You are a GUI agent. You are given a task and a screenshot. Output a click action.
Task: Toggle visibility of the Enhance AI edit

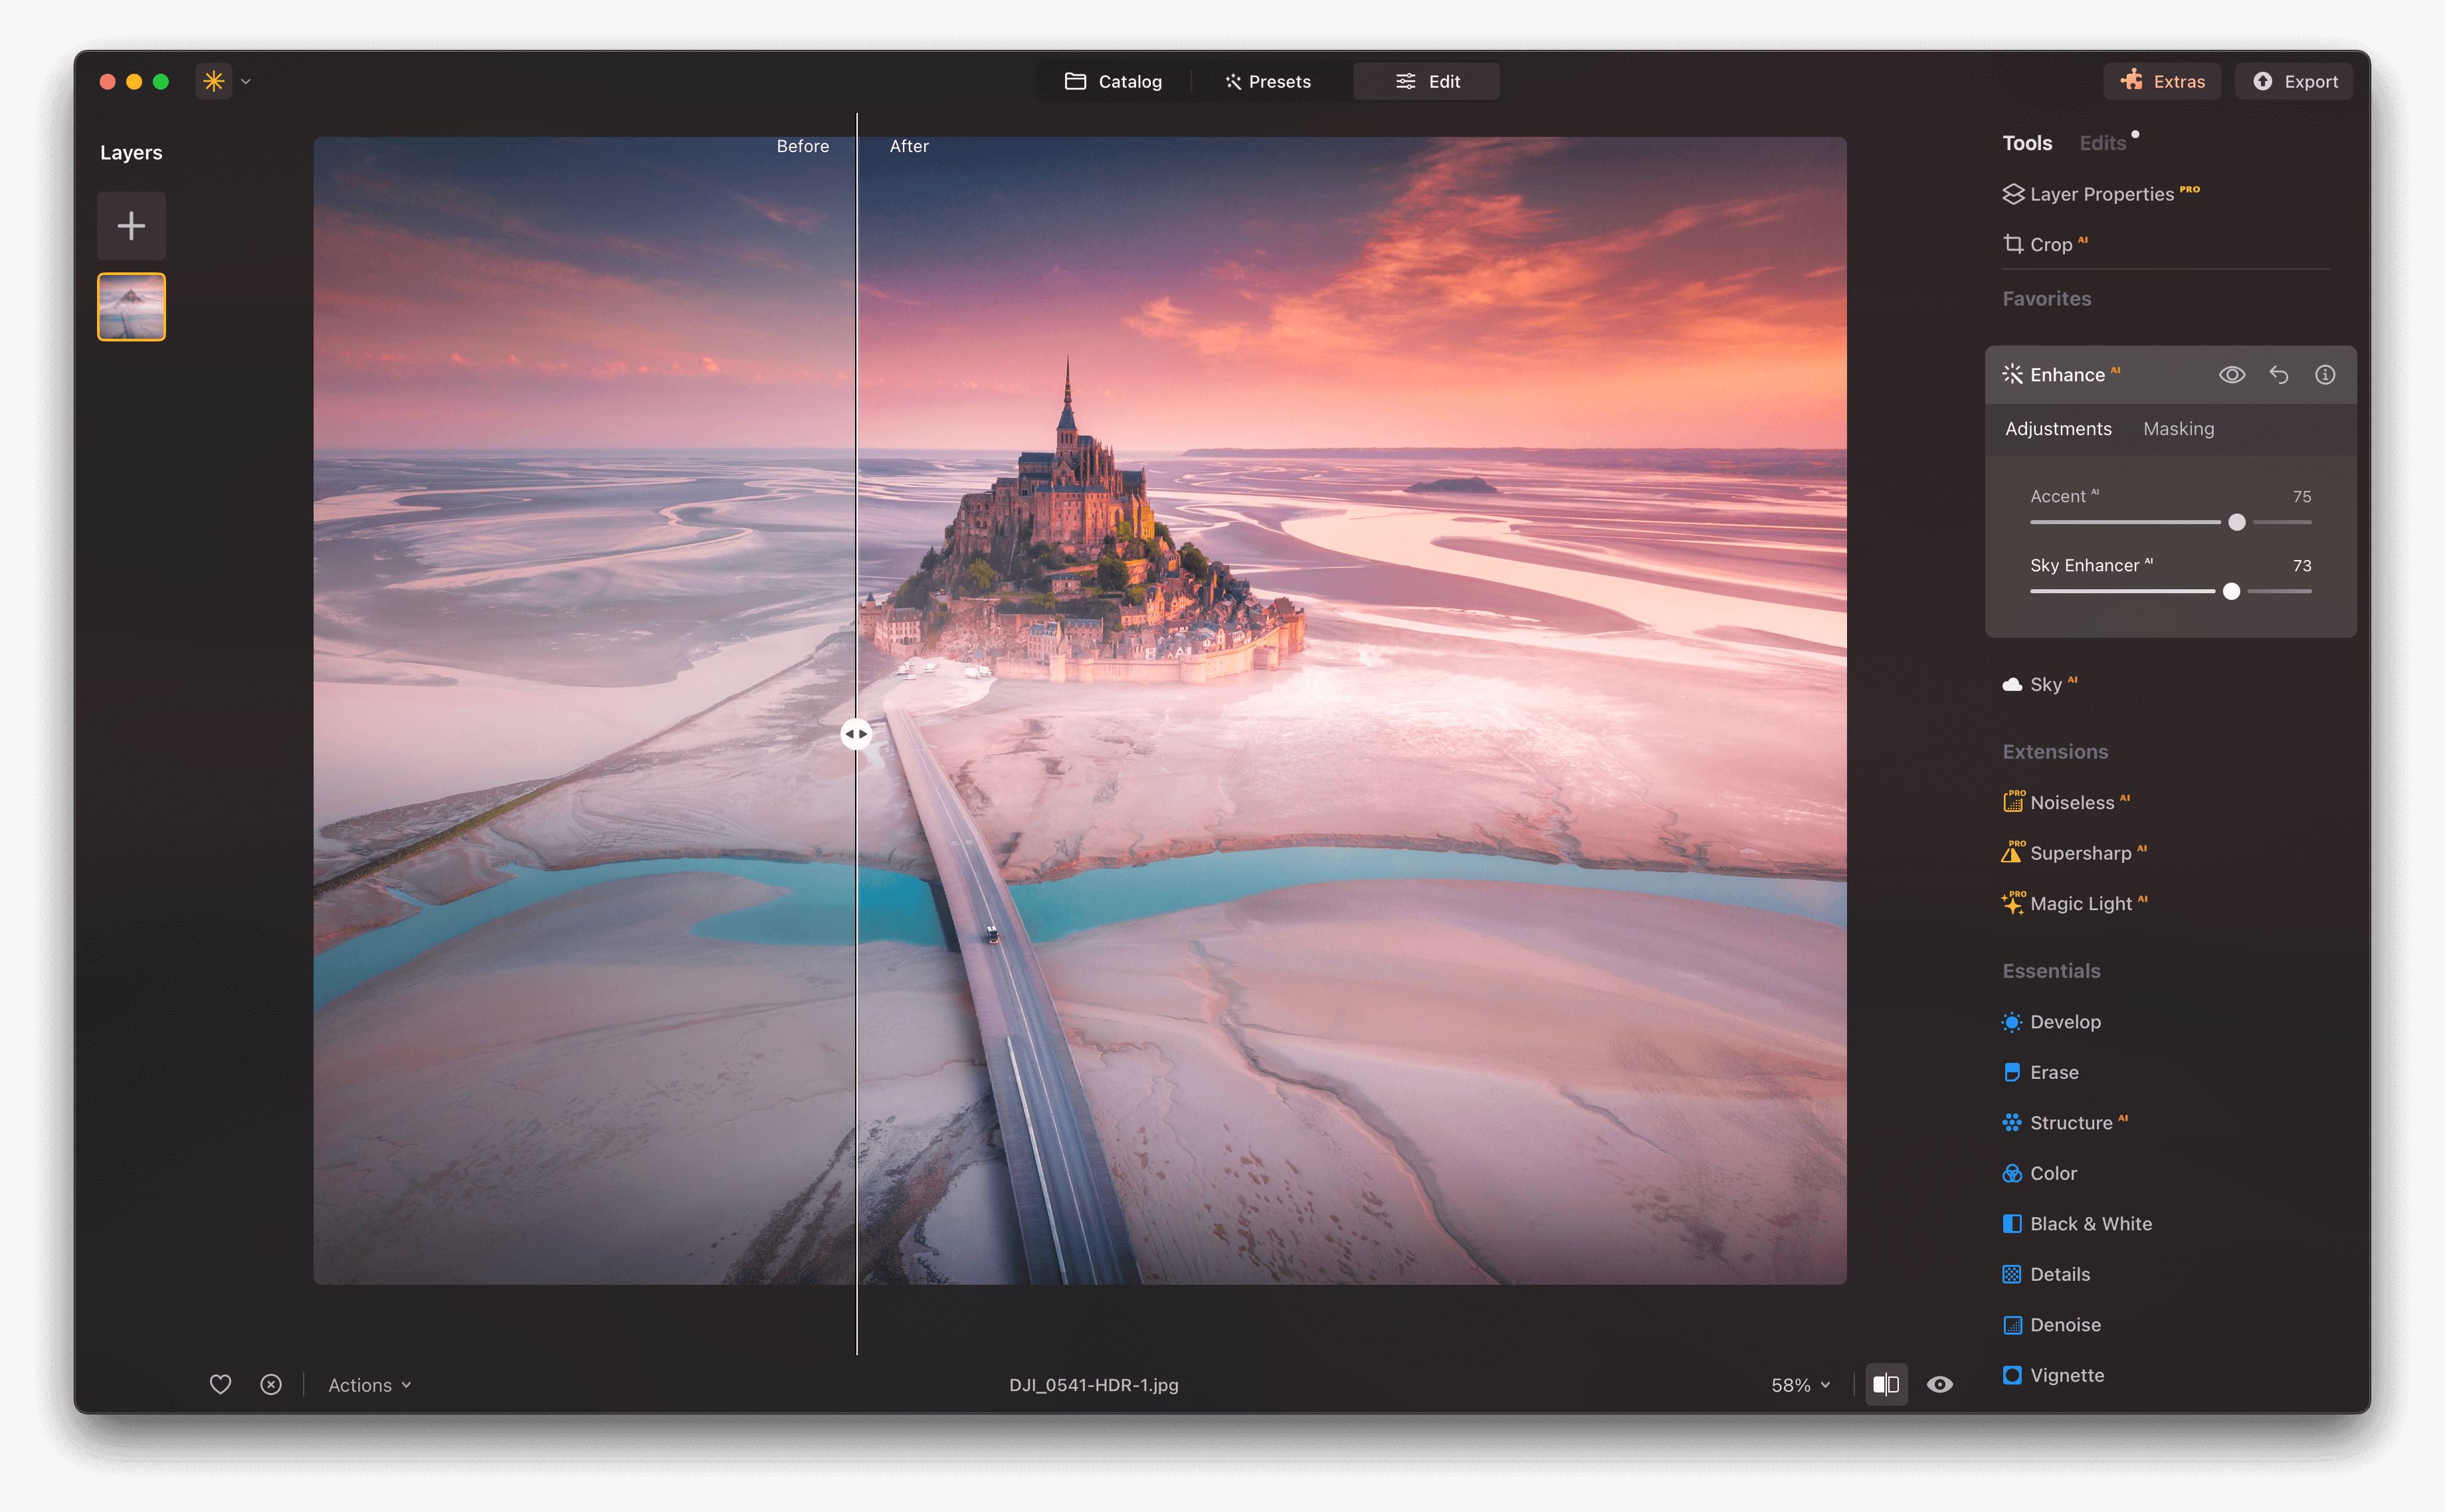pyautogui.click(x=2231, y=374)
